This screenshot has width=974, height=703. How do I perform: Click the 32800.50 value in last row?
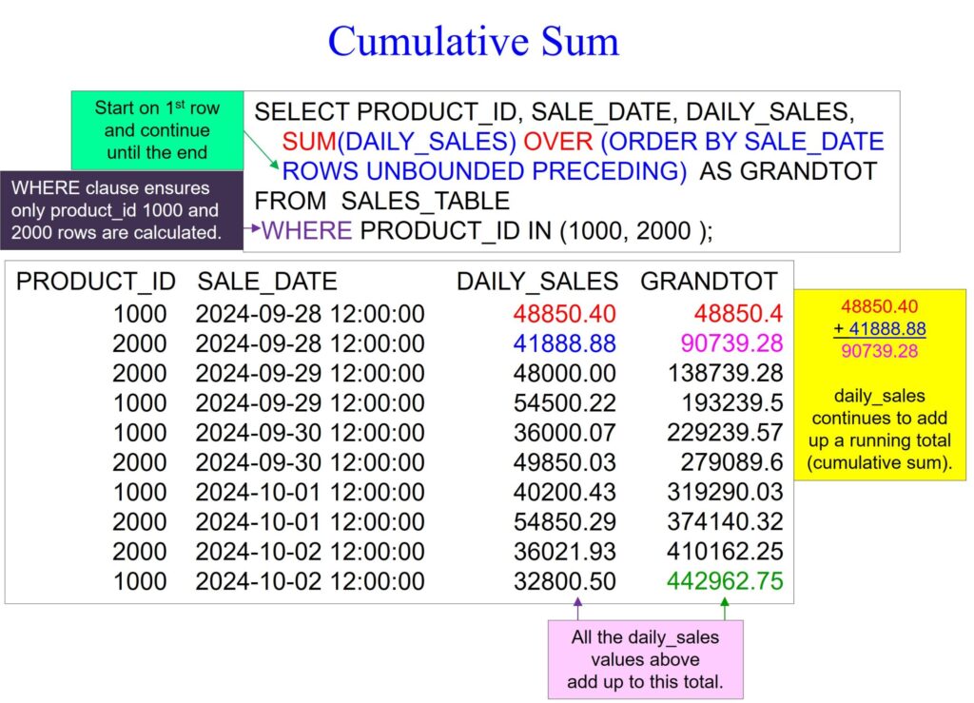564,580
